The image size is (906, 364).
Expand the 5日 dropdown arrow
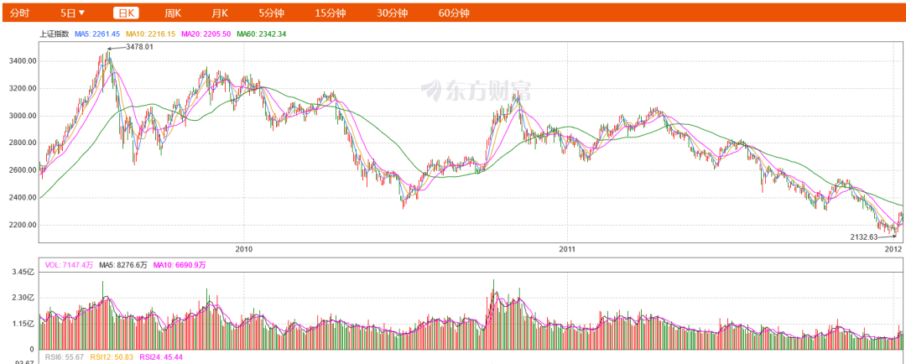point(81,13)
